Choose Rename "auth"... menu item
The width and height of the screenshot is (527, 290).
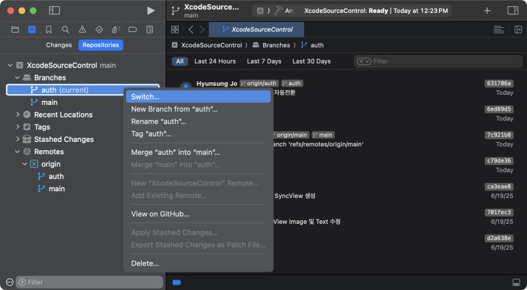(x=198, y=121)
